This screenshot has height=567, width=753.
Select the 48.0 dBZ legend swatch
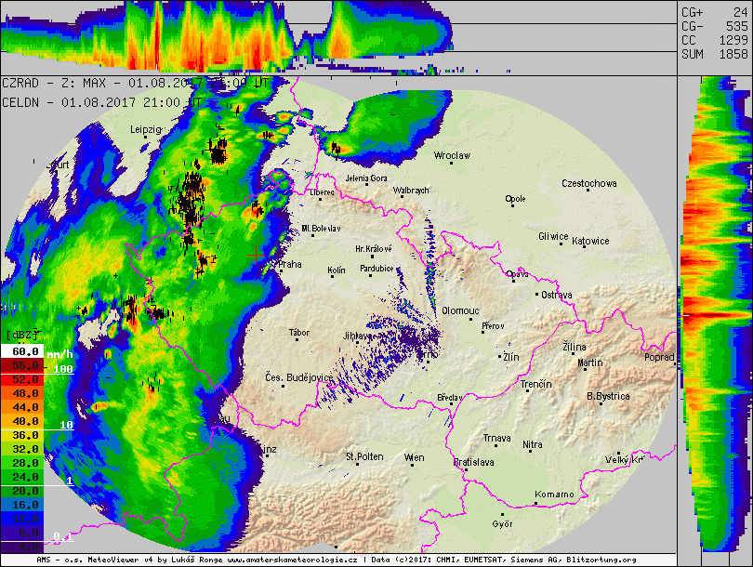[22, 393]
